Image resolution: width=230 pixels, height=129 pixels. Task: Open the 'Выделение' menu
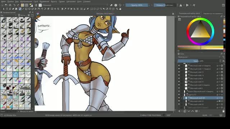(x=44, y=1)
